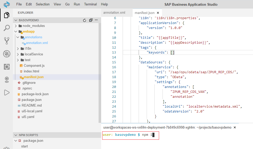The width and height of the screenshot is (253, 149).
Task: Open the Selection menu
Action: (43, 4)
